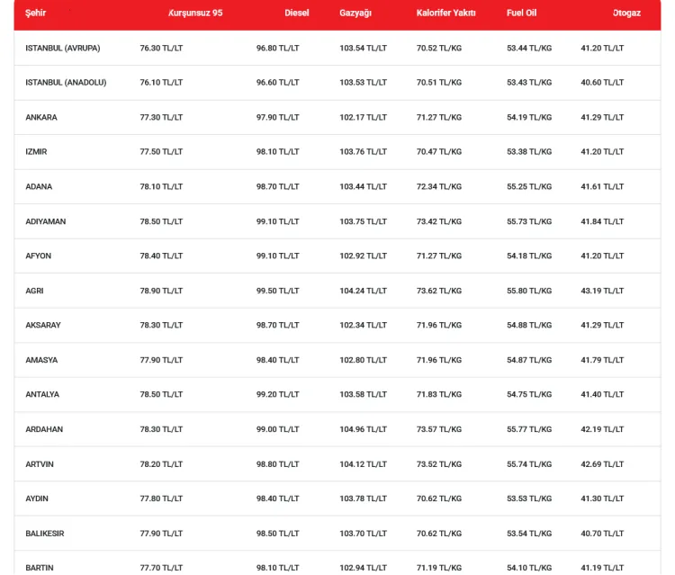Select ADANA's diesel price 98.70 TL/LT
Viewport: 675px width, 575px height.
click(278, 186)
